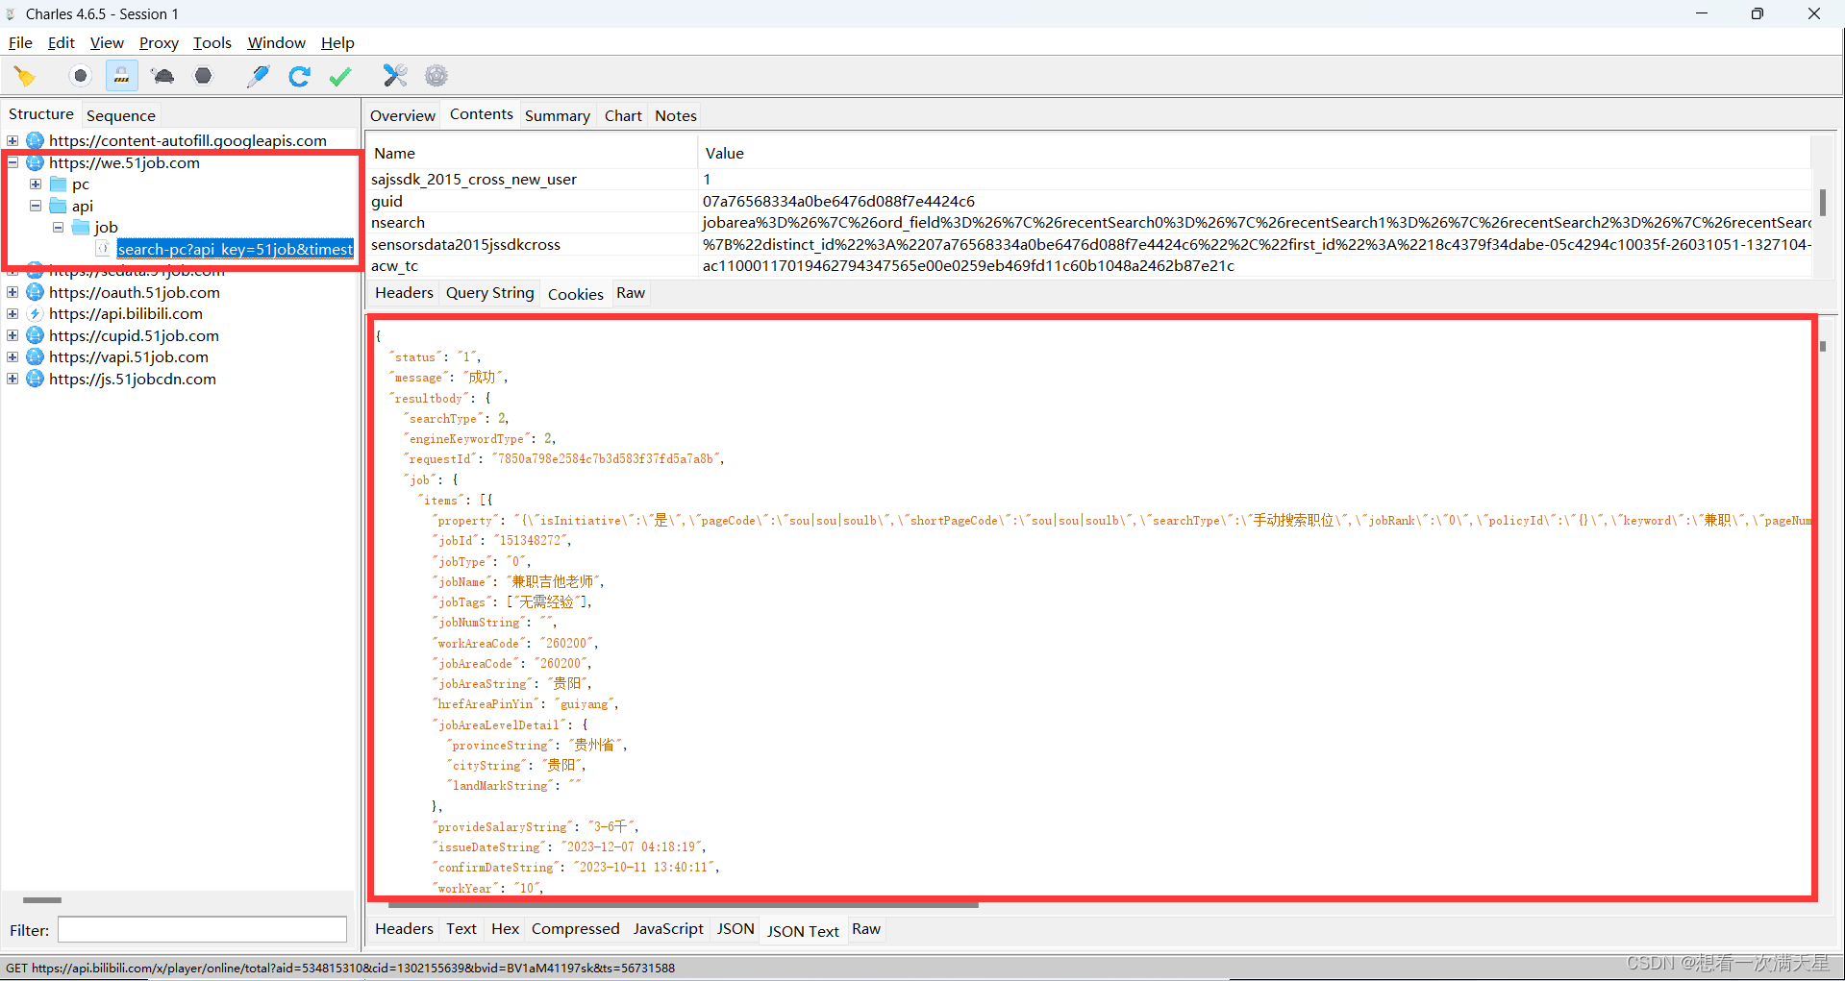The image size is (1845, 981).
Task: Click globe icon for js.51jobcdn.com
Action: (35, 379)
